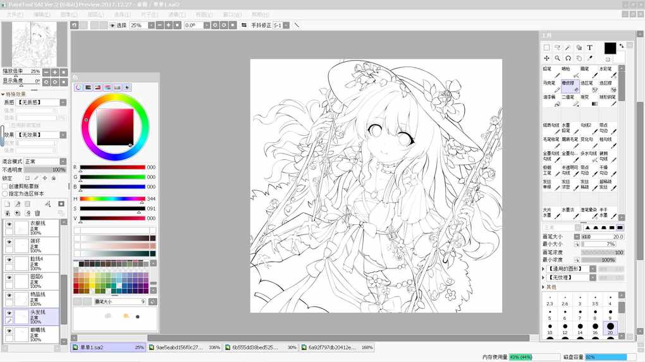Click the H hue slider bar
This screenshot has width=645, height=362.
point(113,199)
